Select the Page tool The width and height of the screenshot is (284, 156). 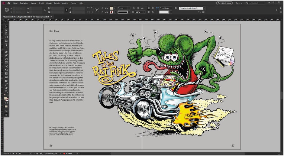click(6, 34)
